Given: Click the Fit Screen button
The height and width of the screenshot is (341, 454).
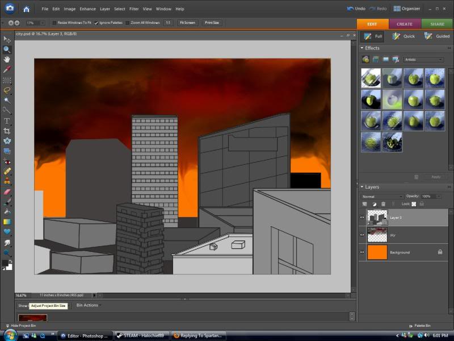Looking at the screenshot, I should click(x=188, y=23).
